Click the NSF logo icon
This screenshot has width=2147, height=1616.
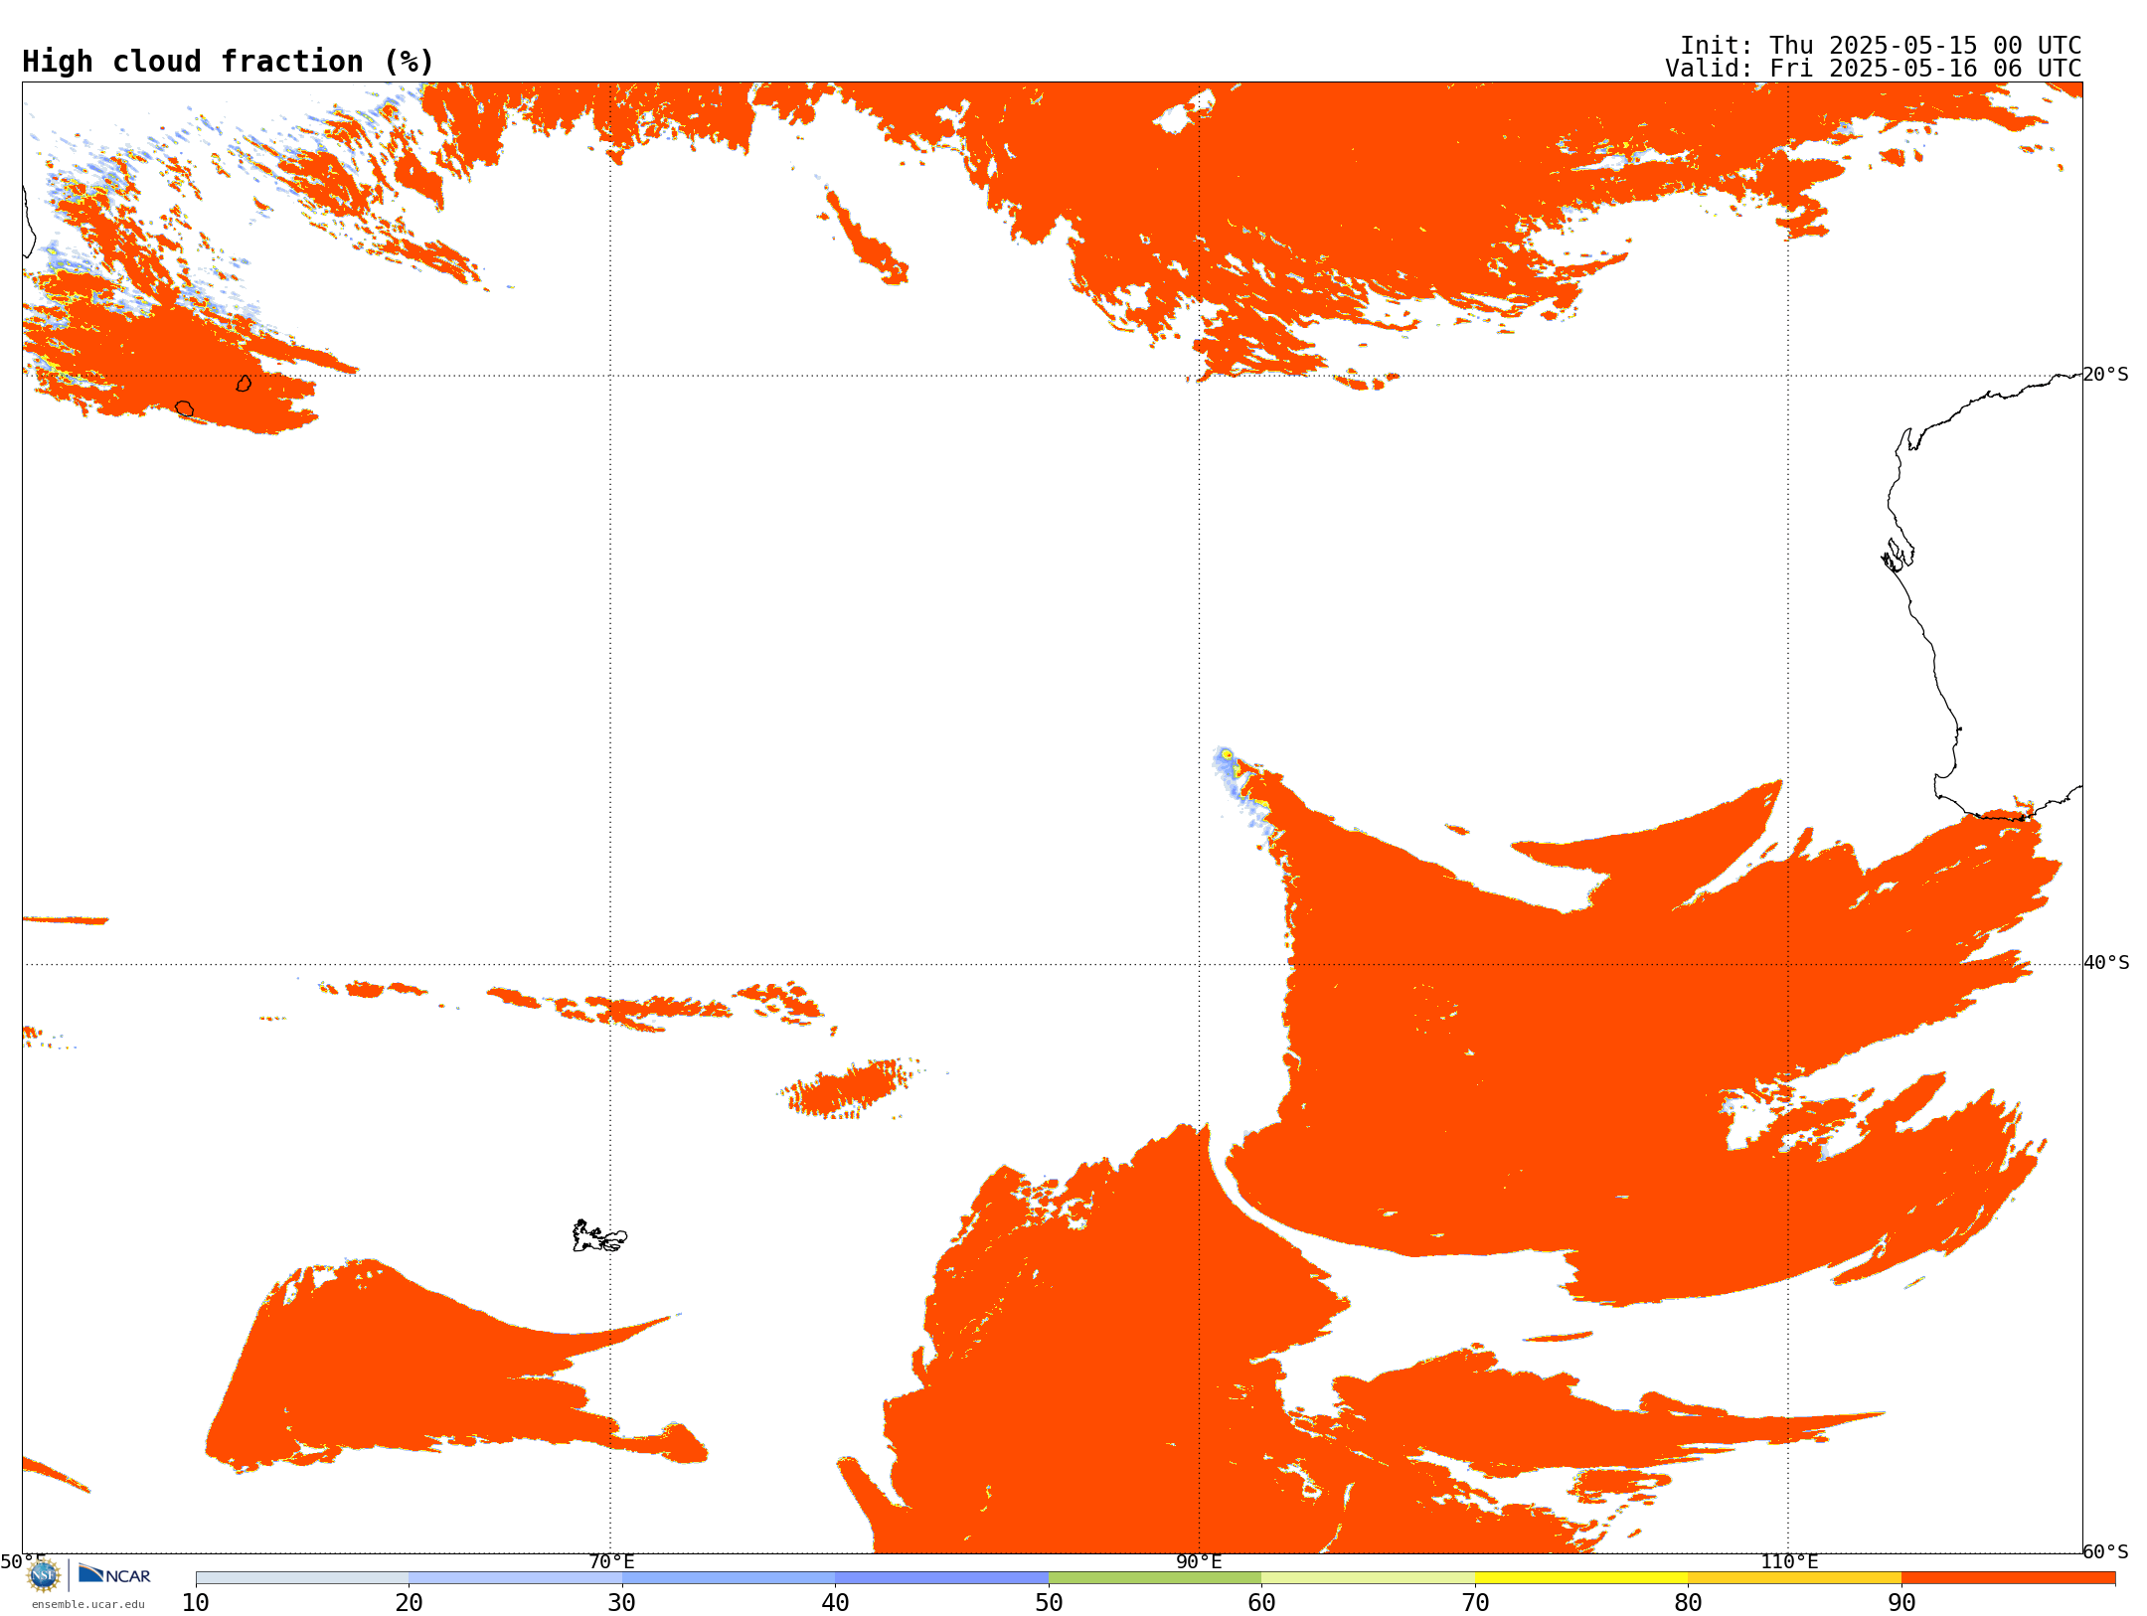click(x=44, y=1575)
